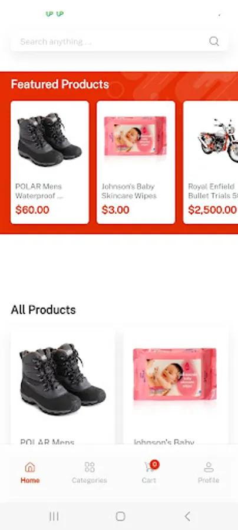Tap the $60.00 price on featured boots
Viewport: 238px width, 530px height.
[32, 210]
